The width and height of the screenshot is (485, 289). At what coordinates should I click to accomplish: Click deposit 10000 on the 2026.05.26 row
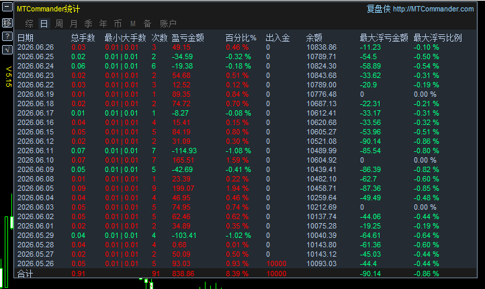coord(277,263)
